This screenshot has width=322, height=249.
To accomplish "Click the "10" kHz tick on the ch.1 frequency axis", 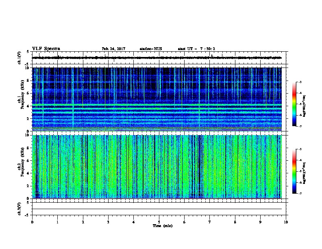I will coord(27,68).
